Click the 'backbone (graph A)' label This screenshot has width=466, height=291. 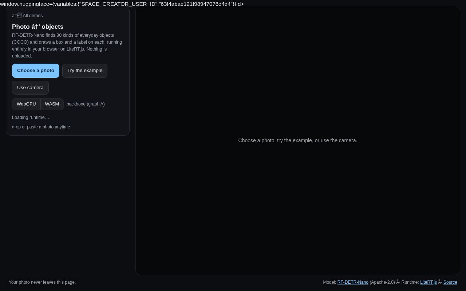point(86,104)
